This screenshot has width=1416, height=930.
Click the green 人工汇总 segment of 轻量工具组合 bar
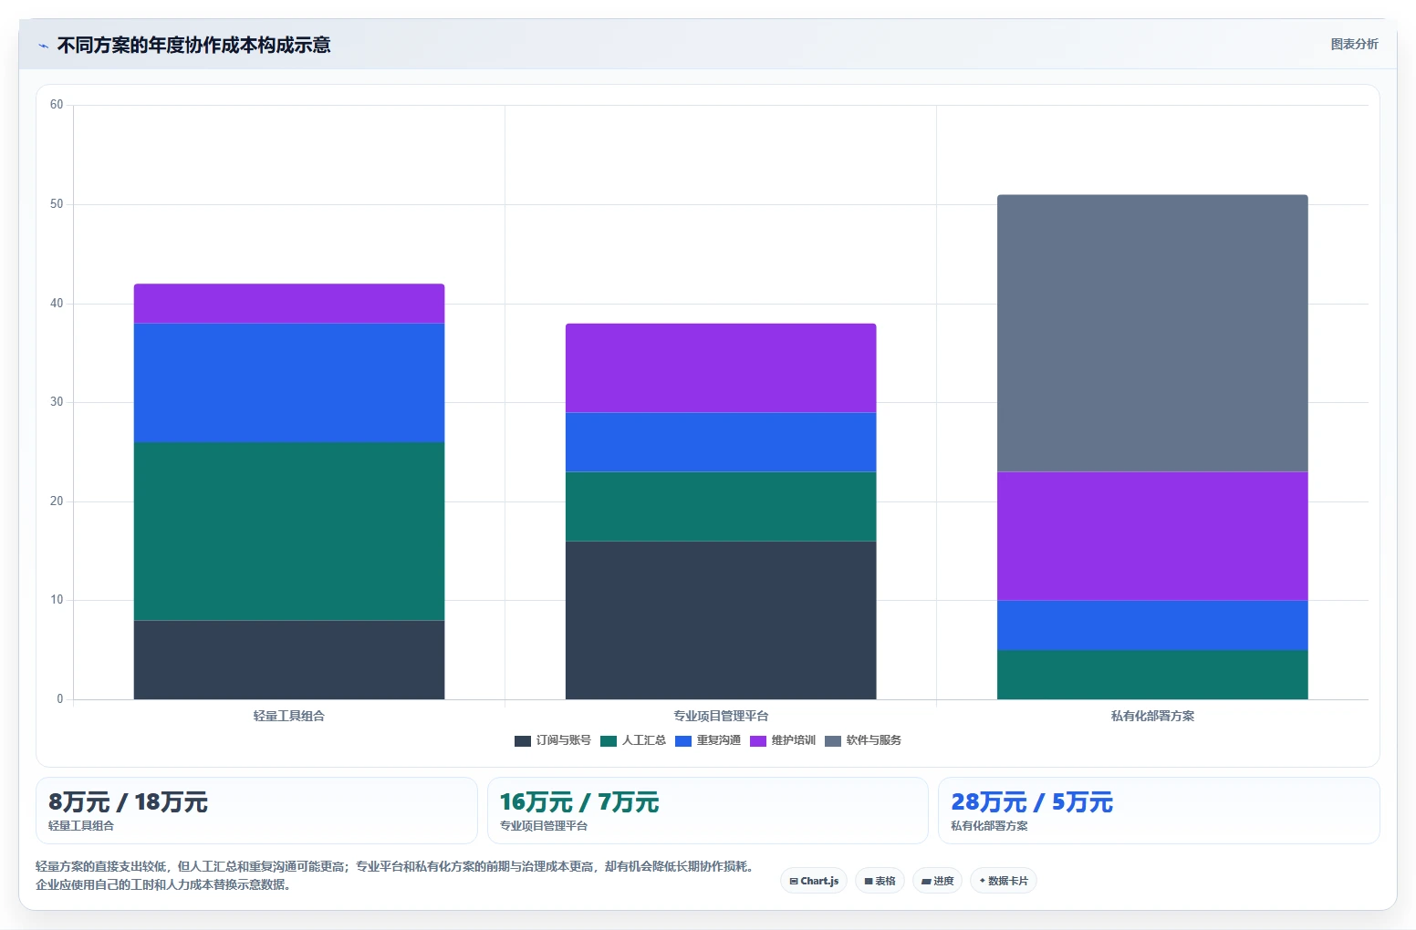coord(289,532)
